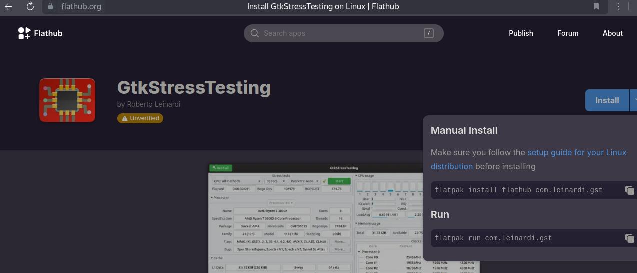Reload the page with refresh icon

pyautogui.click(x=30, y=6)
